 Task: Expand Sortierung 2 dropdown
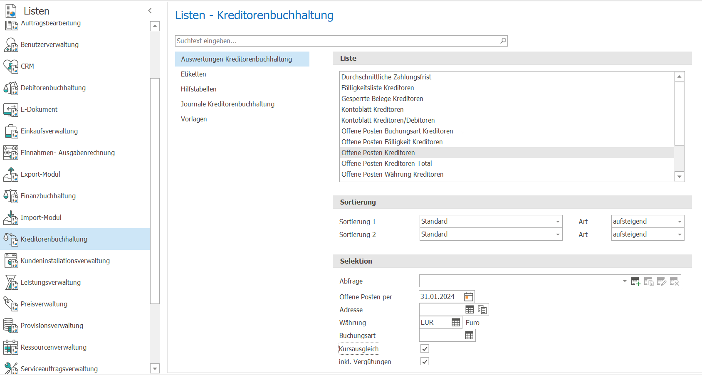(x=558, y=234)
